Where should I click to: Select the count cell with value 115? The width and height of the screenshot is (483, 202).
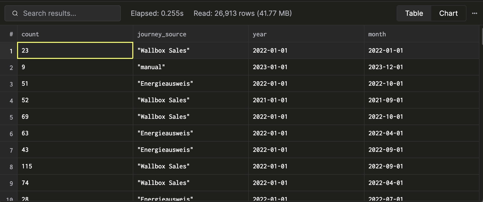coord(75,166)
